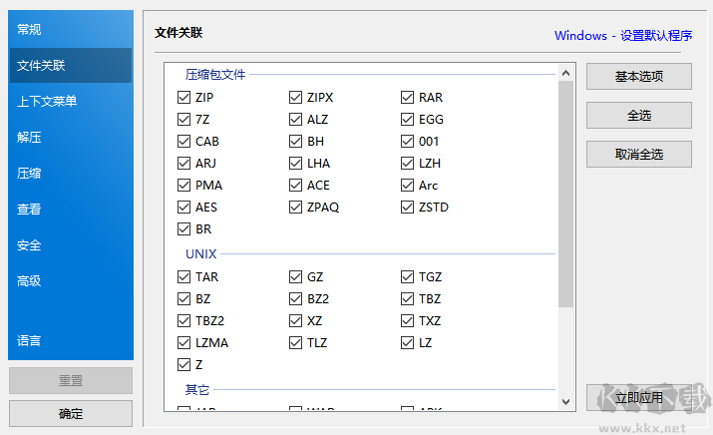Click the 基本选项 button

pyautogui.click(x=638, y=77)
